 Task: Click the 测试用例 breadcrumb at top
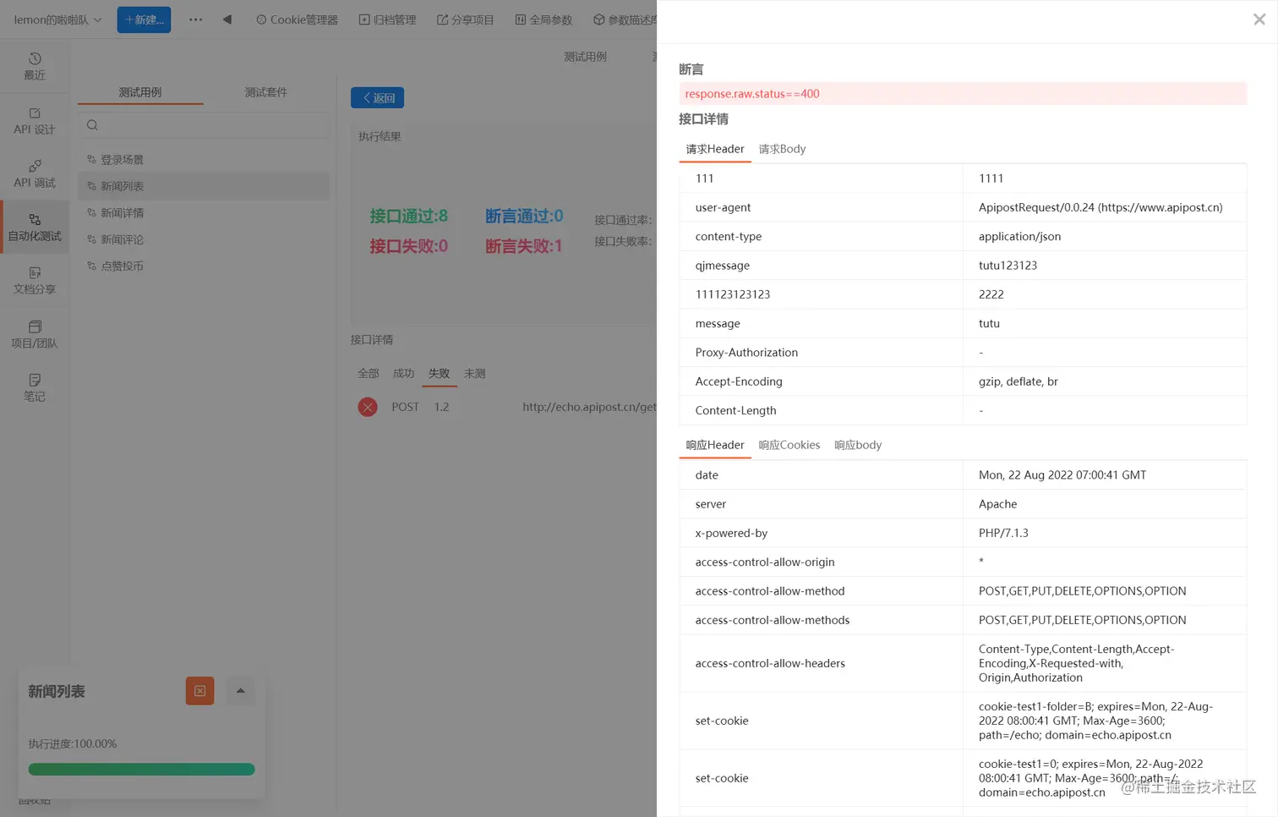(x=586, y=57)
